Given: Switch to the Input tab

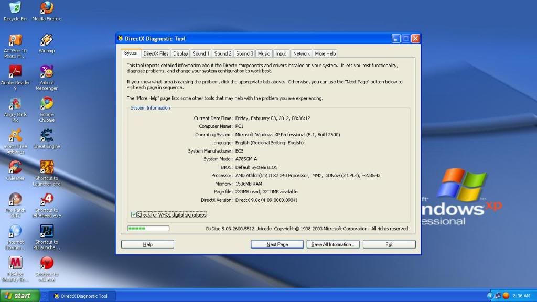Looking at the screenshot, I should (x=281, y=54).
